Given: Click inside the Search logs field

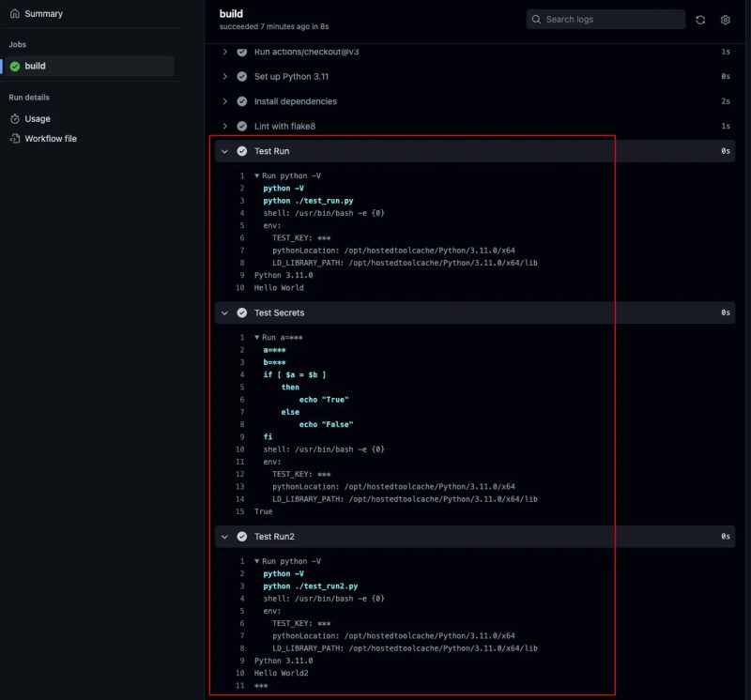Looking at the screenshot, I should (605, 19).
